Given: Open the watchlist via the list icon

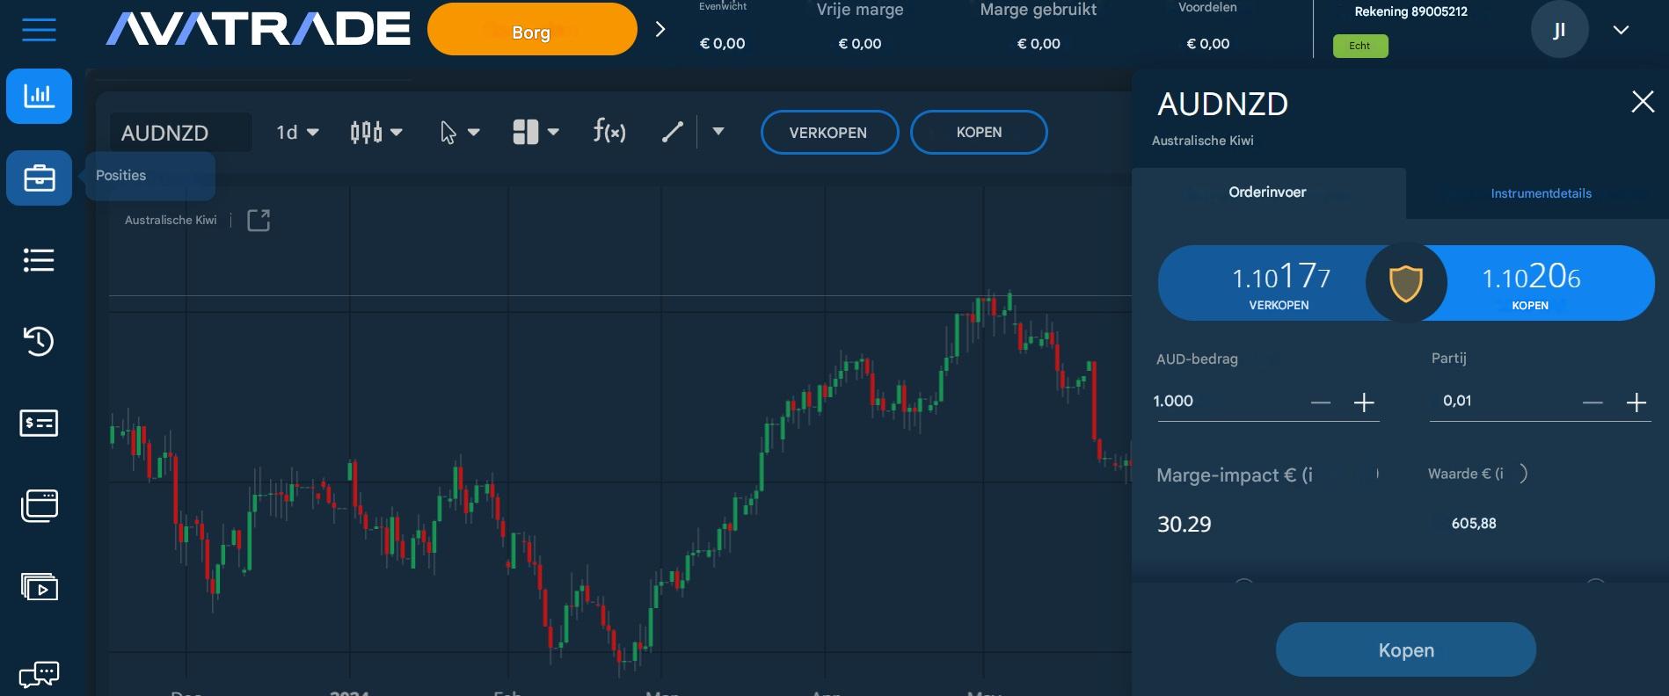Looking at the screenshot, I should (39, 261).
